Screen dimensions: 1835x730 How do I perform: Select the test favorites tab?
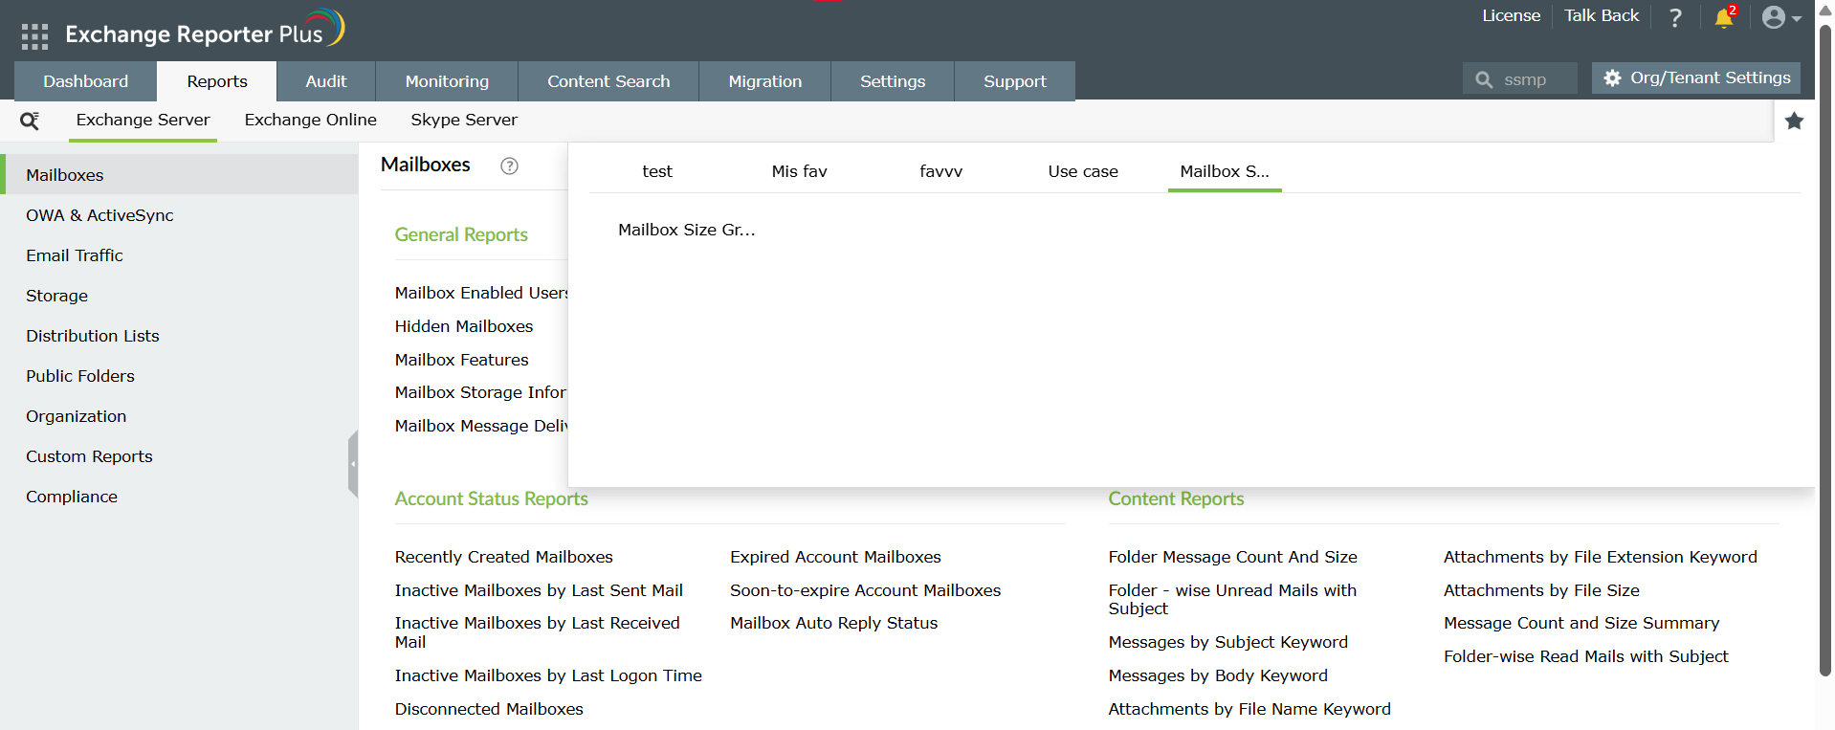pyautogui.click(x=657, y=171)
